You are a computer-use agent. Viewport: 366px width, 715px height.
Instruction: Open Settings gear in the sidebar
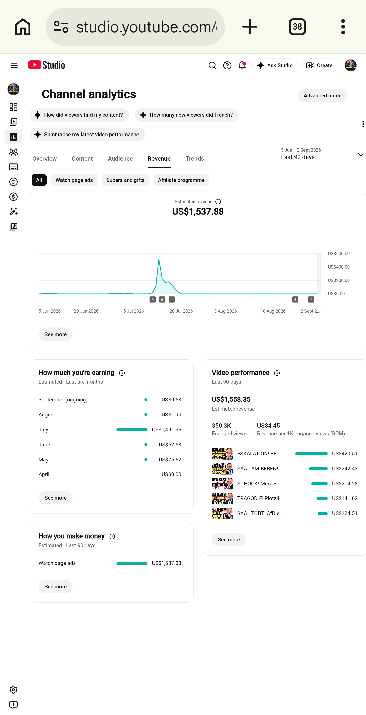13,690
